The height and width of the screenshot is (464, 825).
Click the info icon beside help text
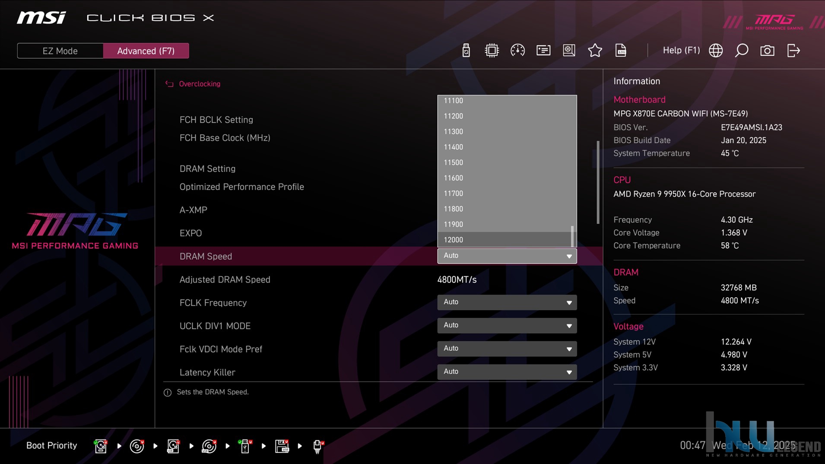pos(168,392)
